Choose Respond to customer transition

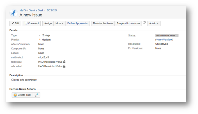pos(128,23)
